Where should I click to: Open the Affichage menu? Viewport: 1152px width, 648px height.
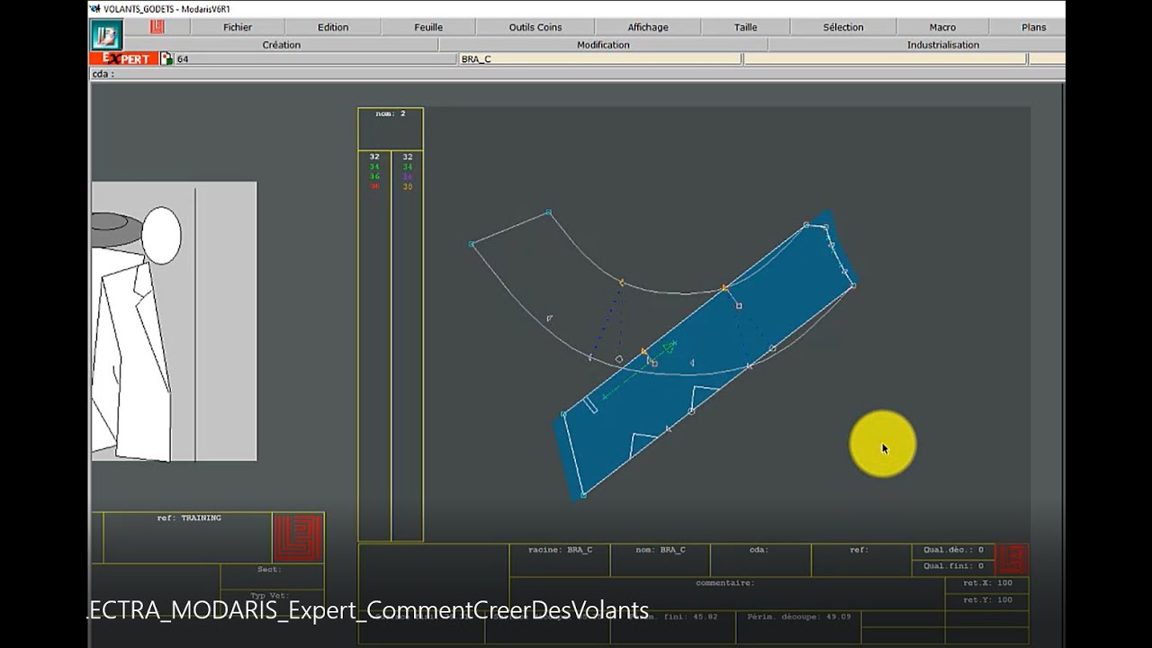click(648, 27)
